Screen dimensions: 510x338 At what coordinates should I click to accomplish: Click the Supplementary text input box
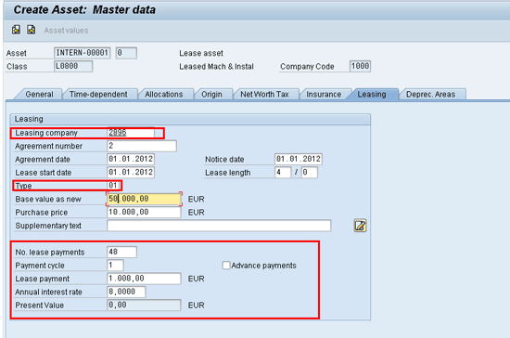(x=219, y=226)
